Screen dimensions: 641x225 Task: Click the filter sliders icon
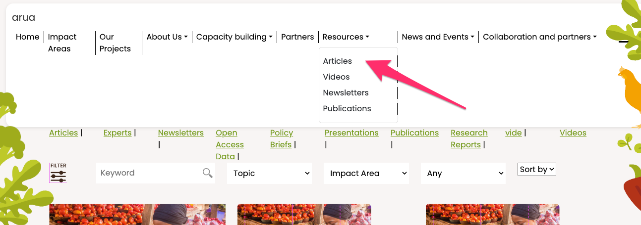pyautogui.click(x=58, y=174)
